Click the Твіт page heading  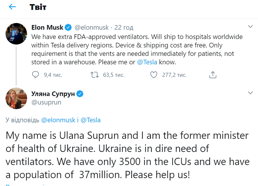[x=38, y=7]
